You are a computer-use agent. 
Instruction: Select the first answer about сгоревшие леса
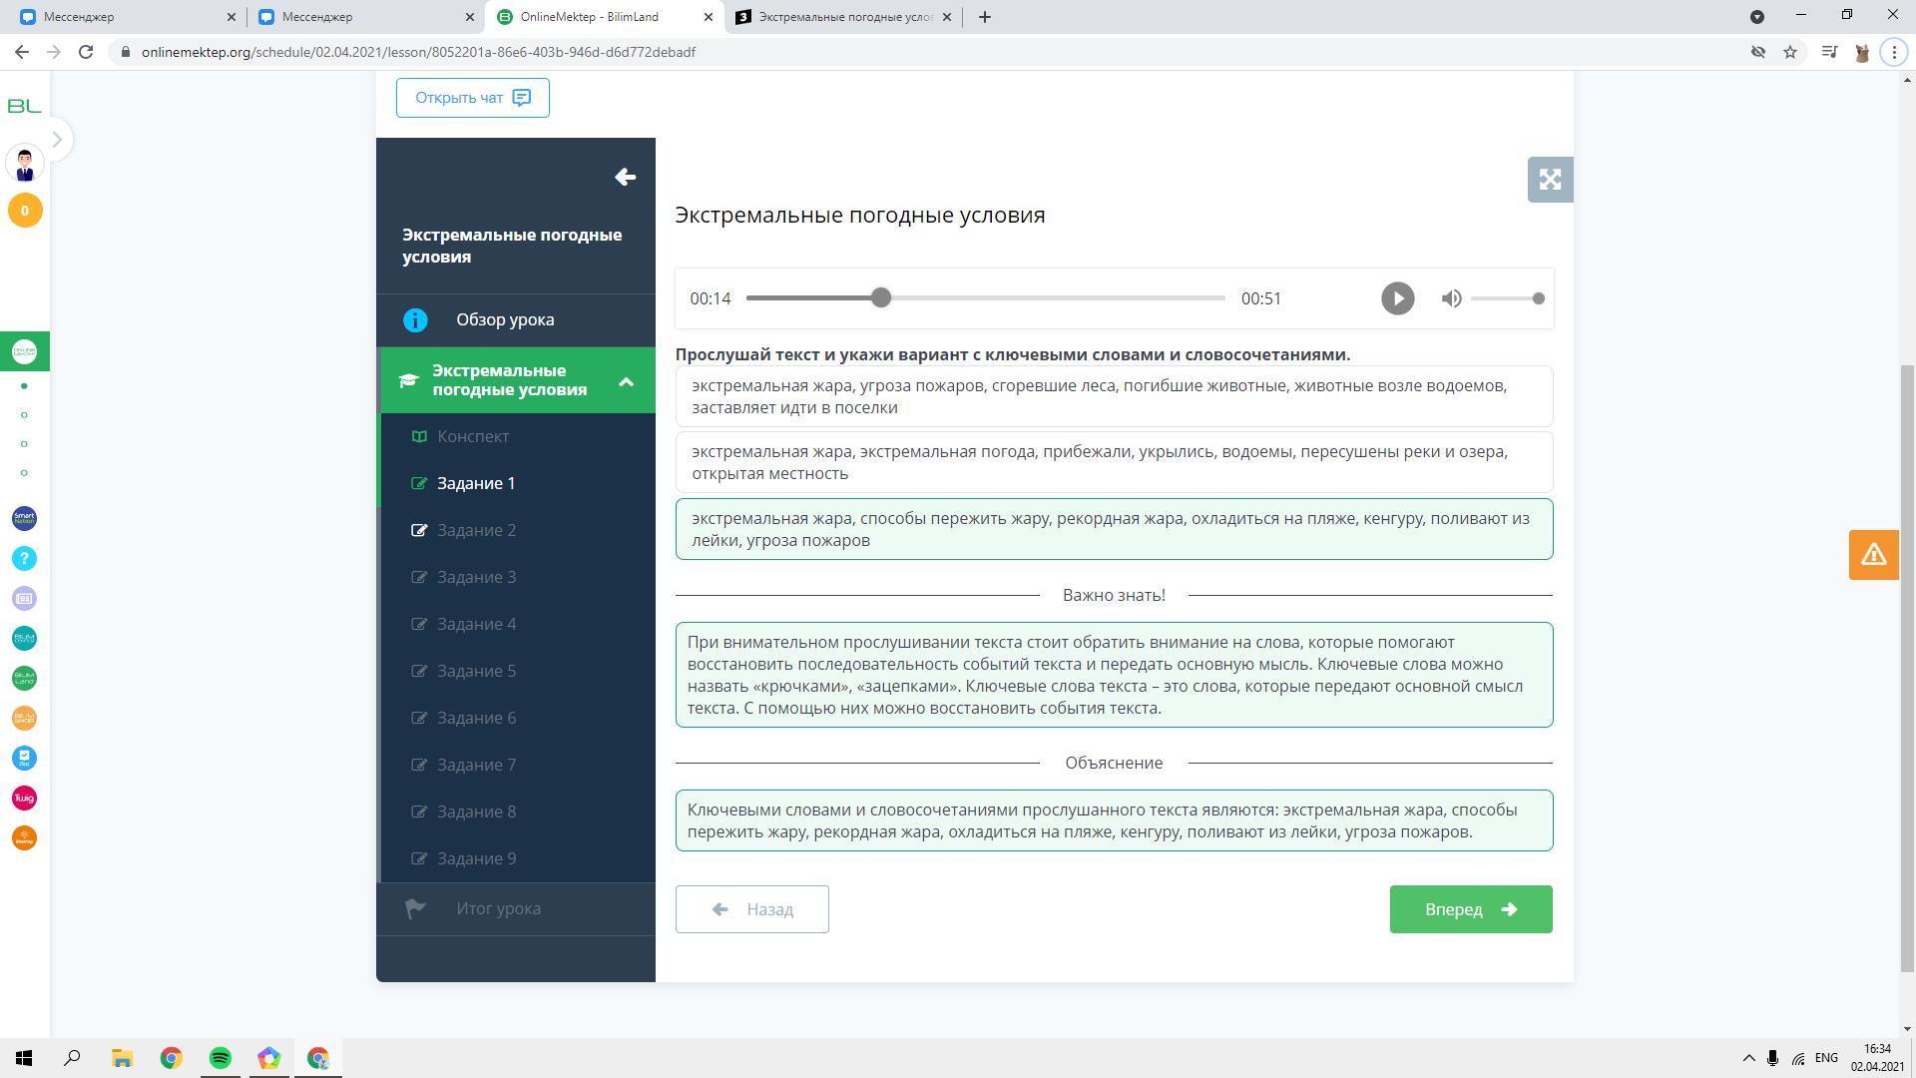pyautogui.click(x=1114, y=396)
